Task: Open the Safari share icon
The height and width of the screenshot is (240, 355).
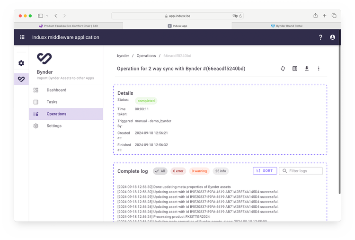Action: point(315,16)
